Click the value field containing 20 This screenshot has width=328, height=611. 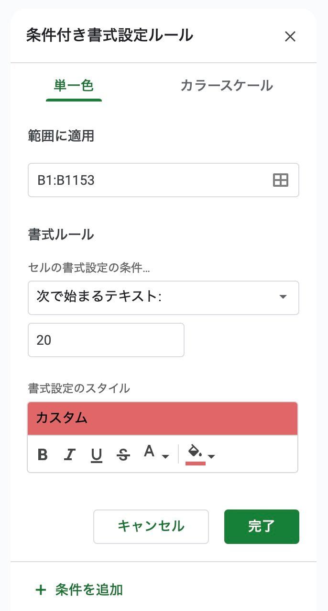pyautogui.click(x=106, y=340)
